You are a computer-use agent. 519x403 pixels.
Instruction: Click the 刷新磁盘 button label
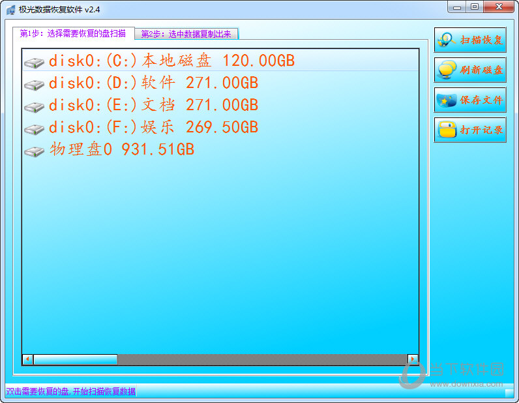point(482,70)
